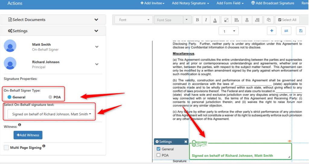The image size is (309, 164).
Task: Click the blue plus button
Action: [272, 31]
